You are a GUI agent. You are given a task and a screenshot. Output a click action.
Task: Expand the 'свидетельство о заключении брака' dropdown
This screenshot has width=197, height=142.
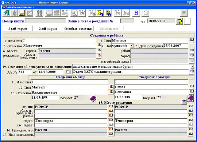click(192, 67)
